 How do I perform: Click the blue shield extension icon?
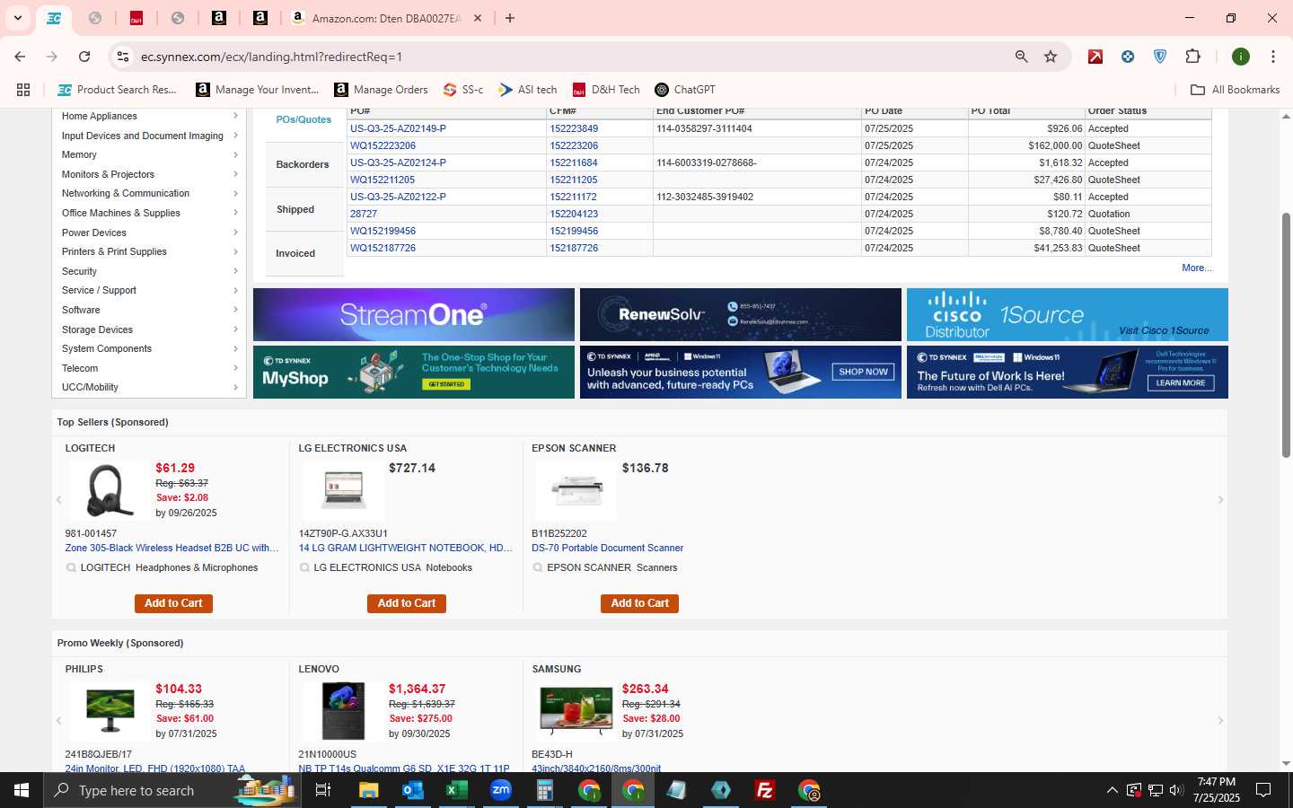(1160, 57)
